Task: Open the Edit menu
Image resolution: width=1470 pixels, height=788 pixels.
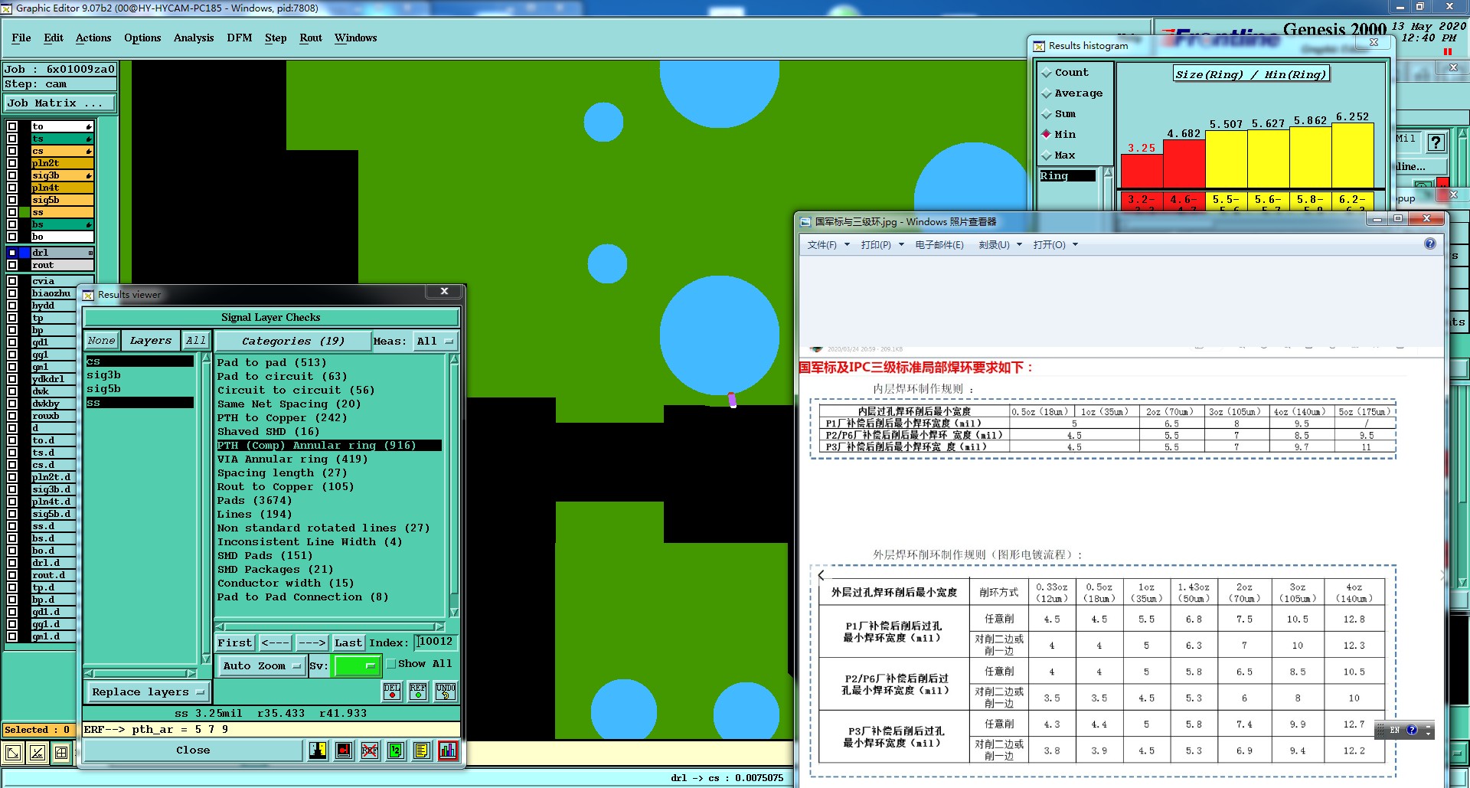Action: pyautogui.click(x=54, y=38)
